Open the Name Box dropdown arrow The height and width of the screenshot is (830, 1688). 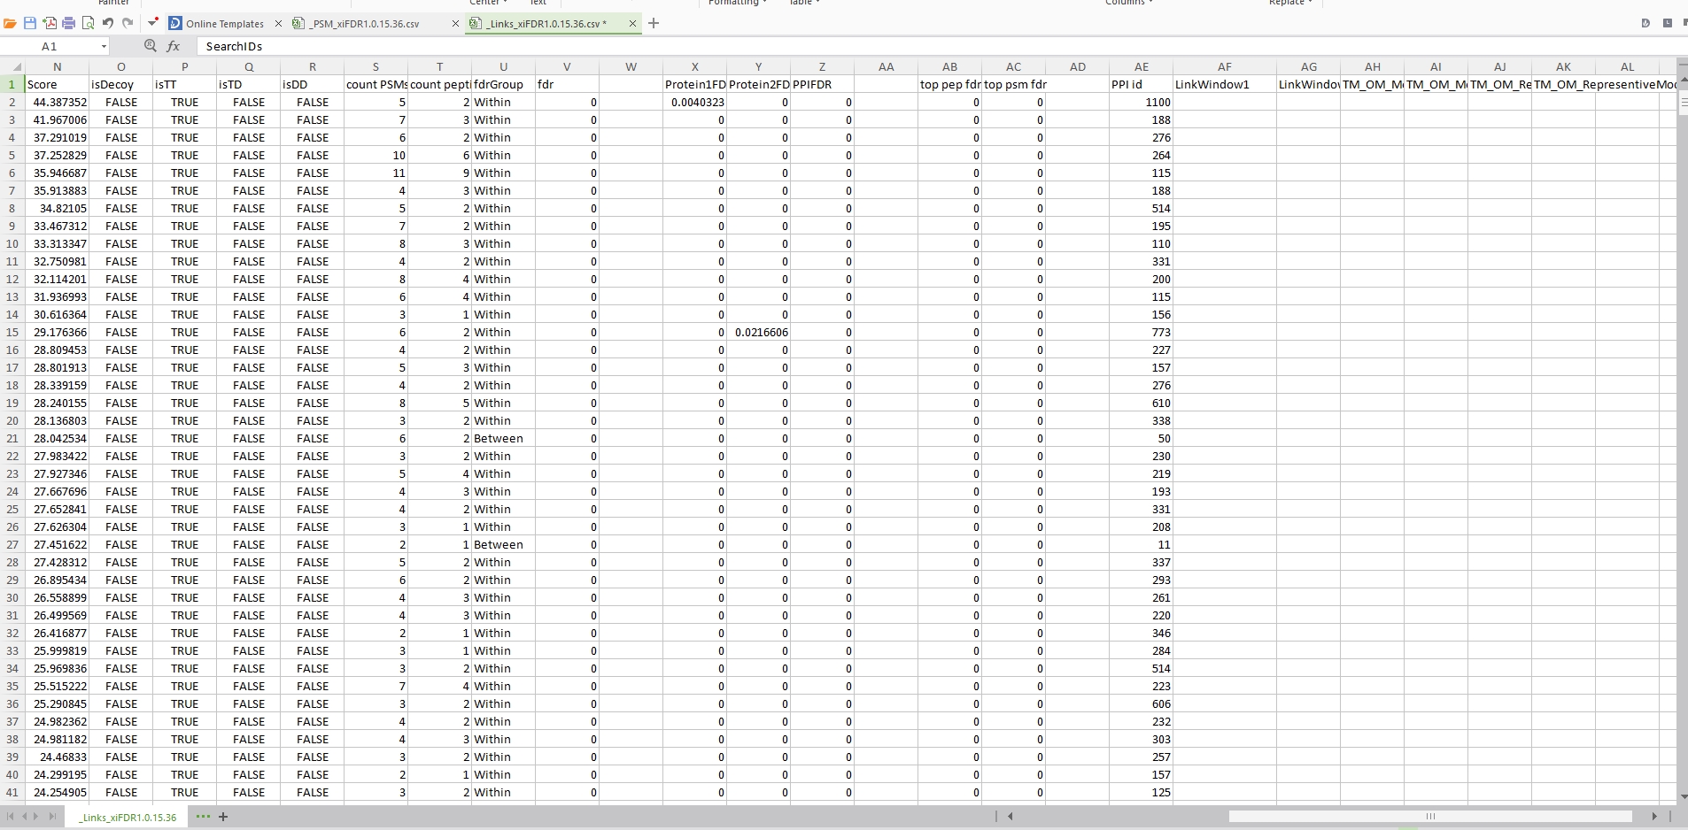coord(104,46)
